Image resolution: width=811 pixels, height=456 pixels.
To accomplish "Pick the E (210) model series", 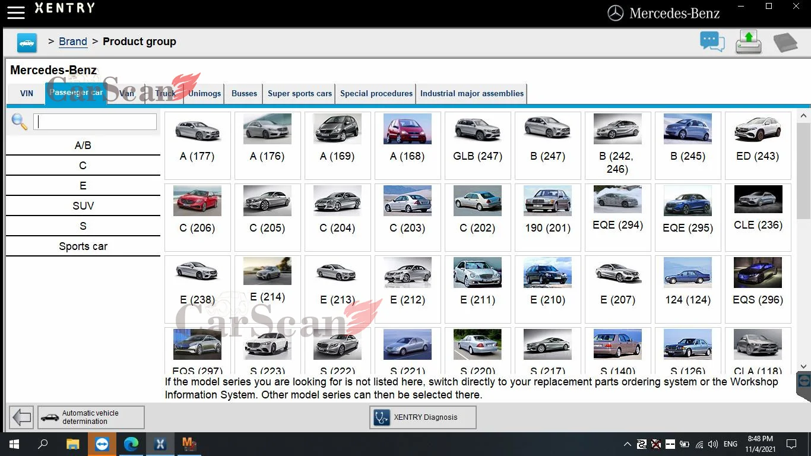I will tap(548, 289).
